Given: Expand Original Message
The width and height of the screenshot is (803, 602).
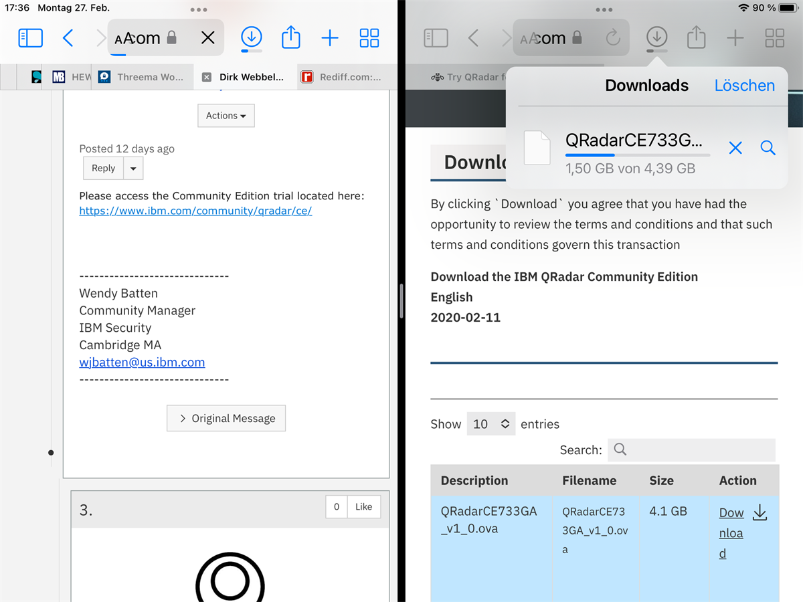Looking at the screenshot, I should 226,418.
